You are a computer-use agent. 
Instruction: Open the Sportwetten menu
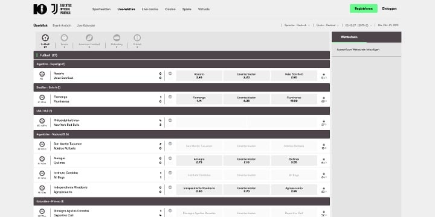point(101,9)
